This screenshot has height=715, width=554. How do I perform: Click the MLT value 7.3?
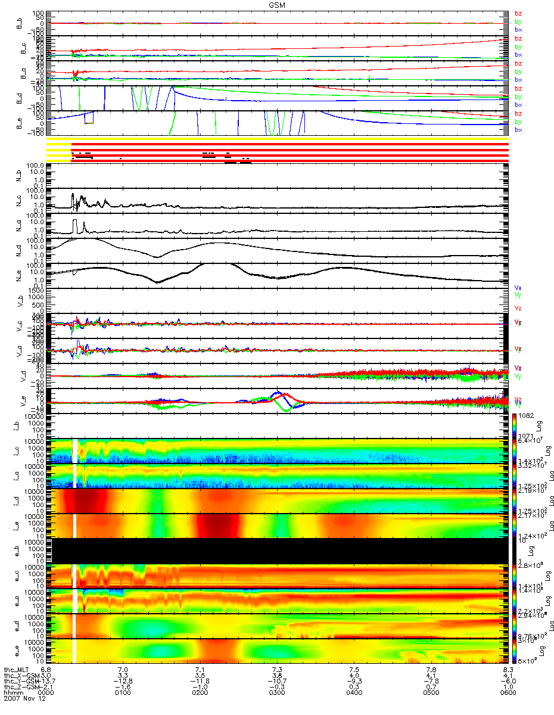pyautogui.click(x=277, y=670)
